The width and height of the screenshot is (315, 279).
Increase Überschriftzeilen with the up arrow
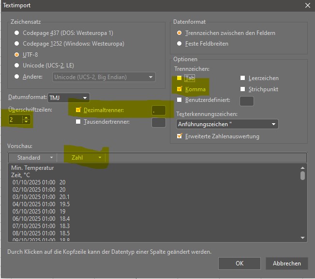(x=26, y=117)
